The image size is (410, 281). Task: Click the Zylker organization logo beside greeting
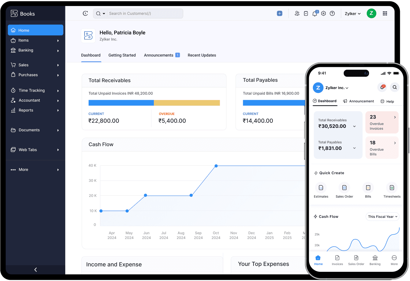coord(88,36)
